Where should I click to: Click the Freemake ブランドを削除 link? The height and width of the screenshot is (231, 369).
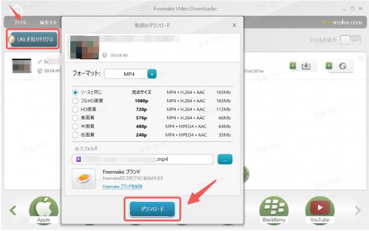pos(122,187)
